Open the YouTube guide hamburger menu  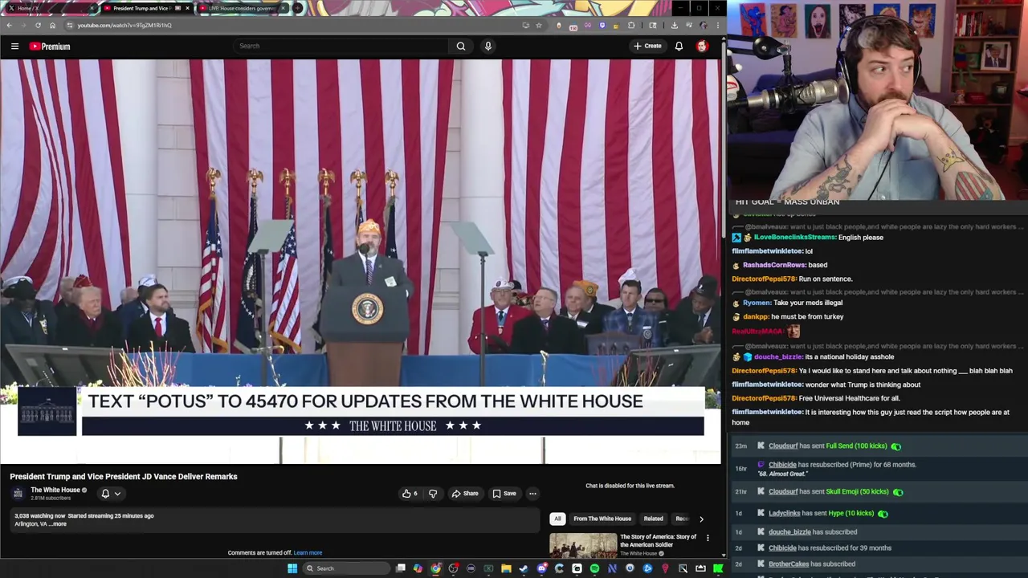[x=14, y=47]
